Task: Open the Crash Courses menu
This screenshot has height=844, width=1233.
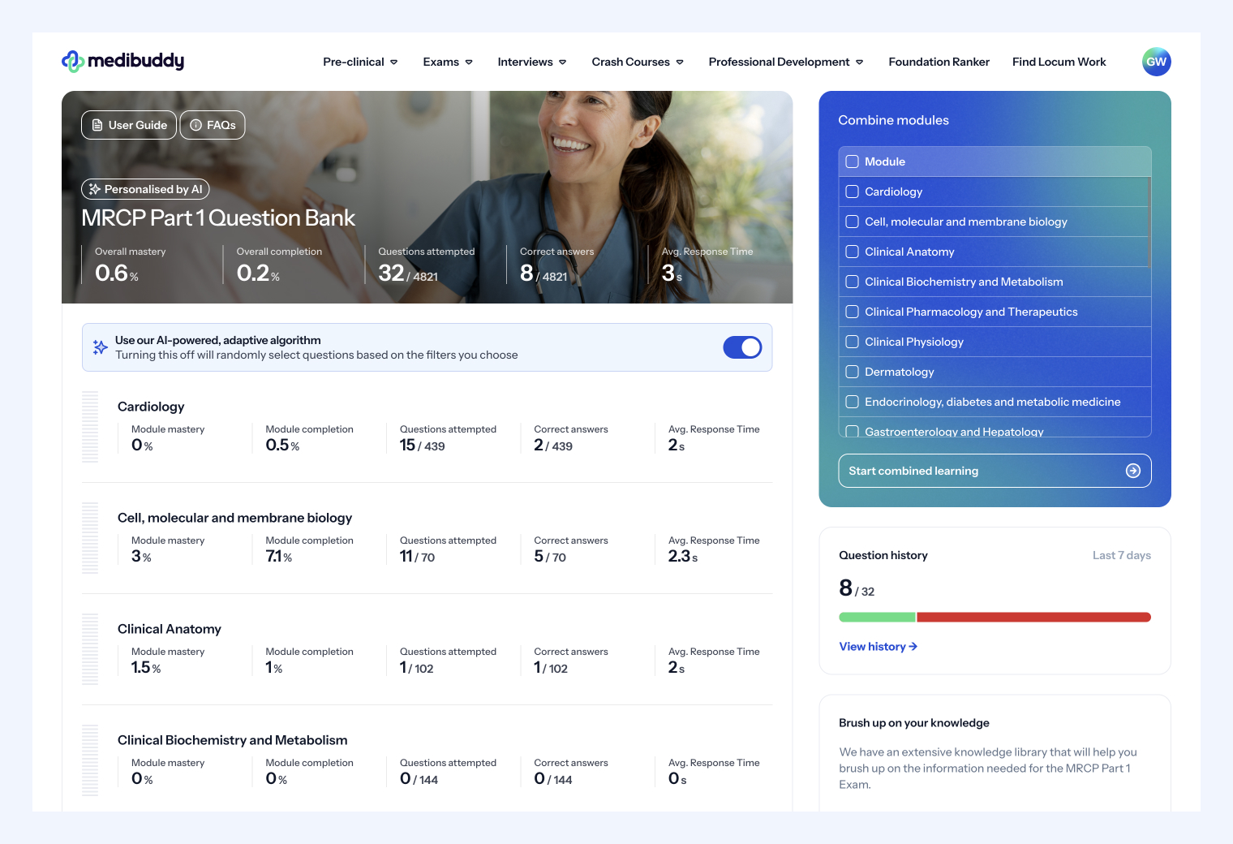Action: [x=638, y=62]
